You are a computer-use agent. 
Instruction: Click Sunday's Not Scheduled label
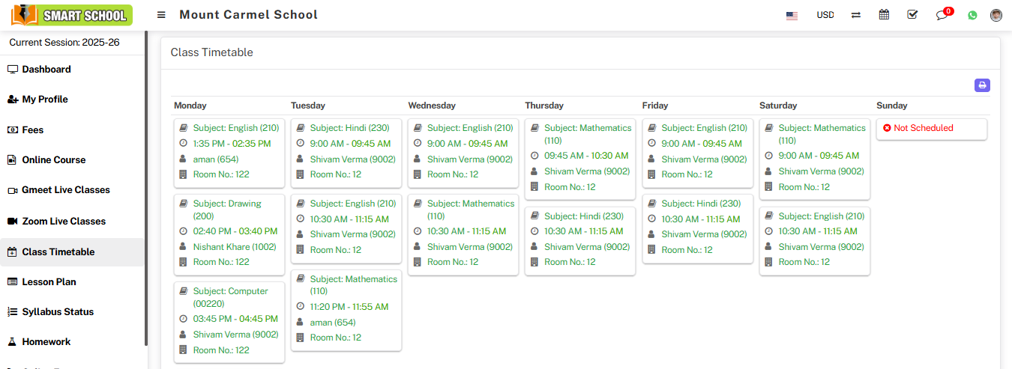pyautogui.click(x=924, y=128)
